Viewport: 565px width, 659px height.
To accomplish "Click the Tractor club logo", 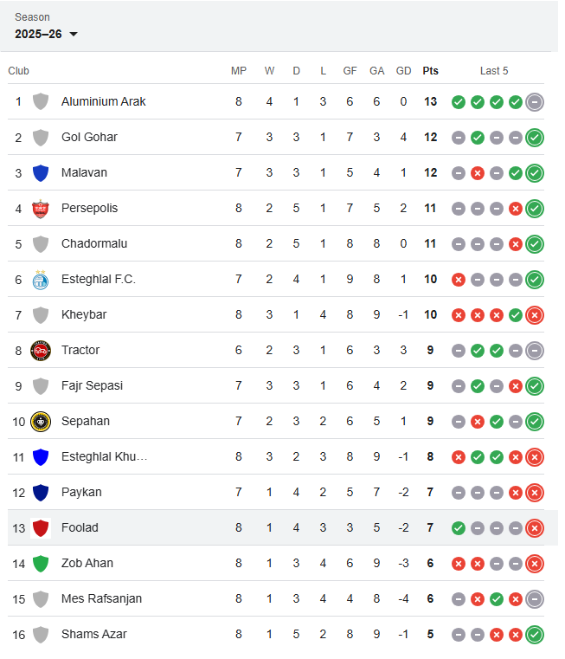I will pos(40,350).
